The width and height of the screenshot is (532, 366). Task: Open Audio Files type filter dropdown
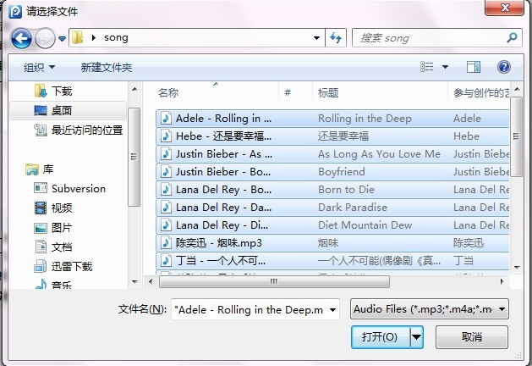[x=430, y=309]
